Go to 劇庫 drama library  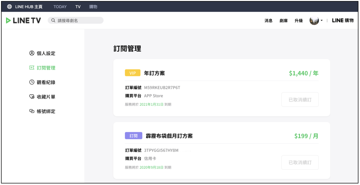tap(283, 21)
